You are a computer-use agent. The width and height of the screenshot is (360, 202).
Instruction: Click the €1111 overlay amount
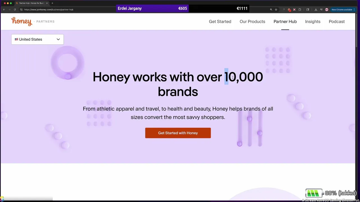pyautogui.click(x=242, y=8)
